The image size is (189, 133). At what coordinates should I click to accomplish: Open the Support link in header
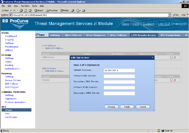149,24
